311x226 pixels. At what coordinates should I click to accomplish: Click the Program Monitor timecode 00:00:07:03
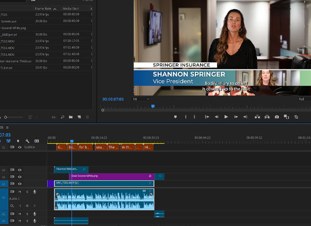pos(113,99)
